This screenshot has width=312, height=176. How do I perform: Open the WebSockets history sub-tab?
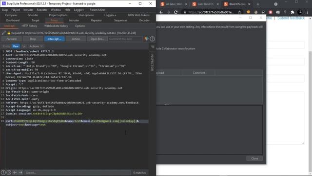tap(56, 26)
